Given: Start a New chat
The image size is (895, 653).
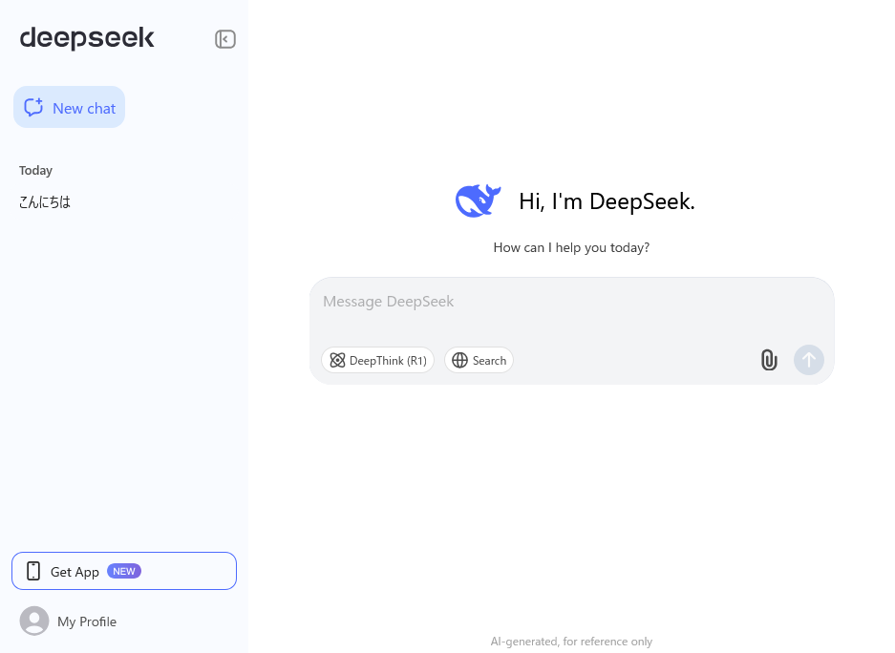Looking at the screenshot, I should [69, 107].
